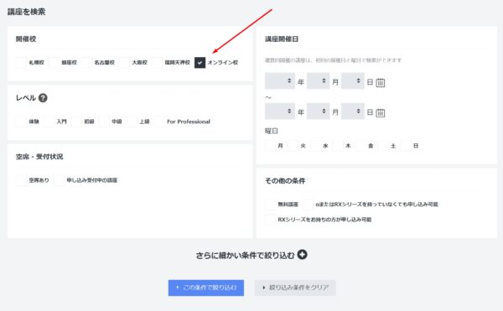Check the 空席あり checkbox

[x=21, y=180]
